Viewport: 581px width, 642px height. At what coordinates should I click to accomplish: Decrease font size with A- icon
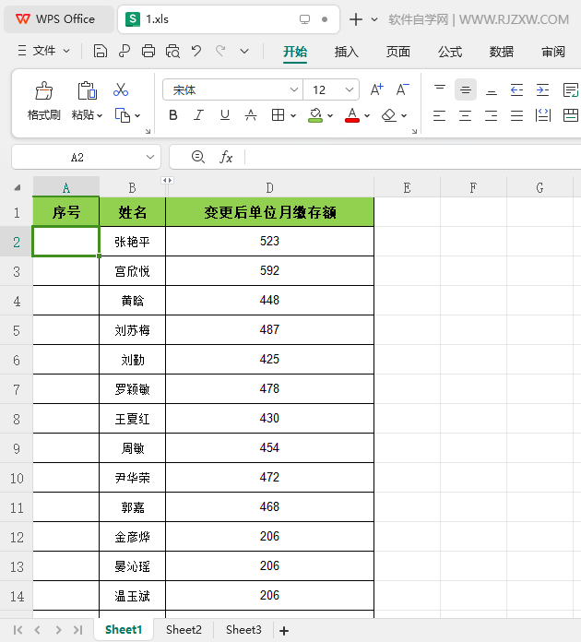[x=403, y=89]
